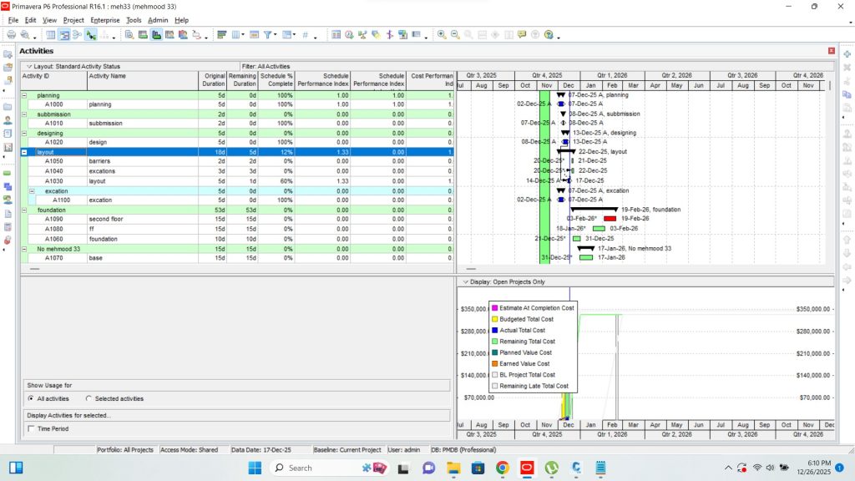Image resolution: width=855 pixels, height=481 pixels.
Task: Select the All activities radio button
Action: [31, 399]
